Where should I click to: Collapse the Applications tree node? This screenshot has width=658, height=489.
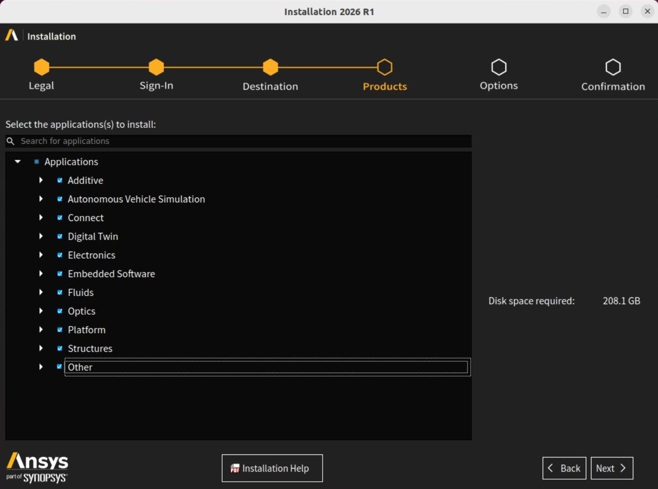click(18, 162)
